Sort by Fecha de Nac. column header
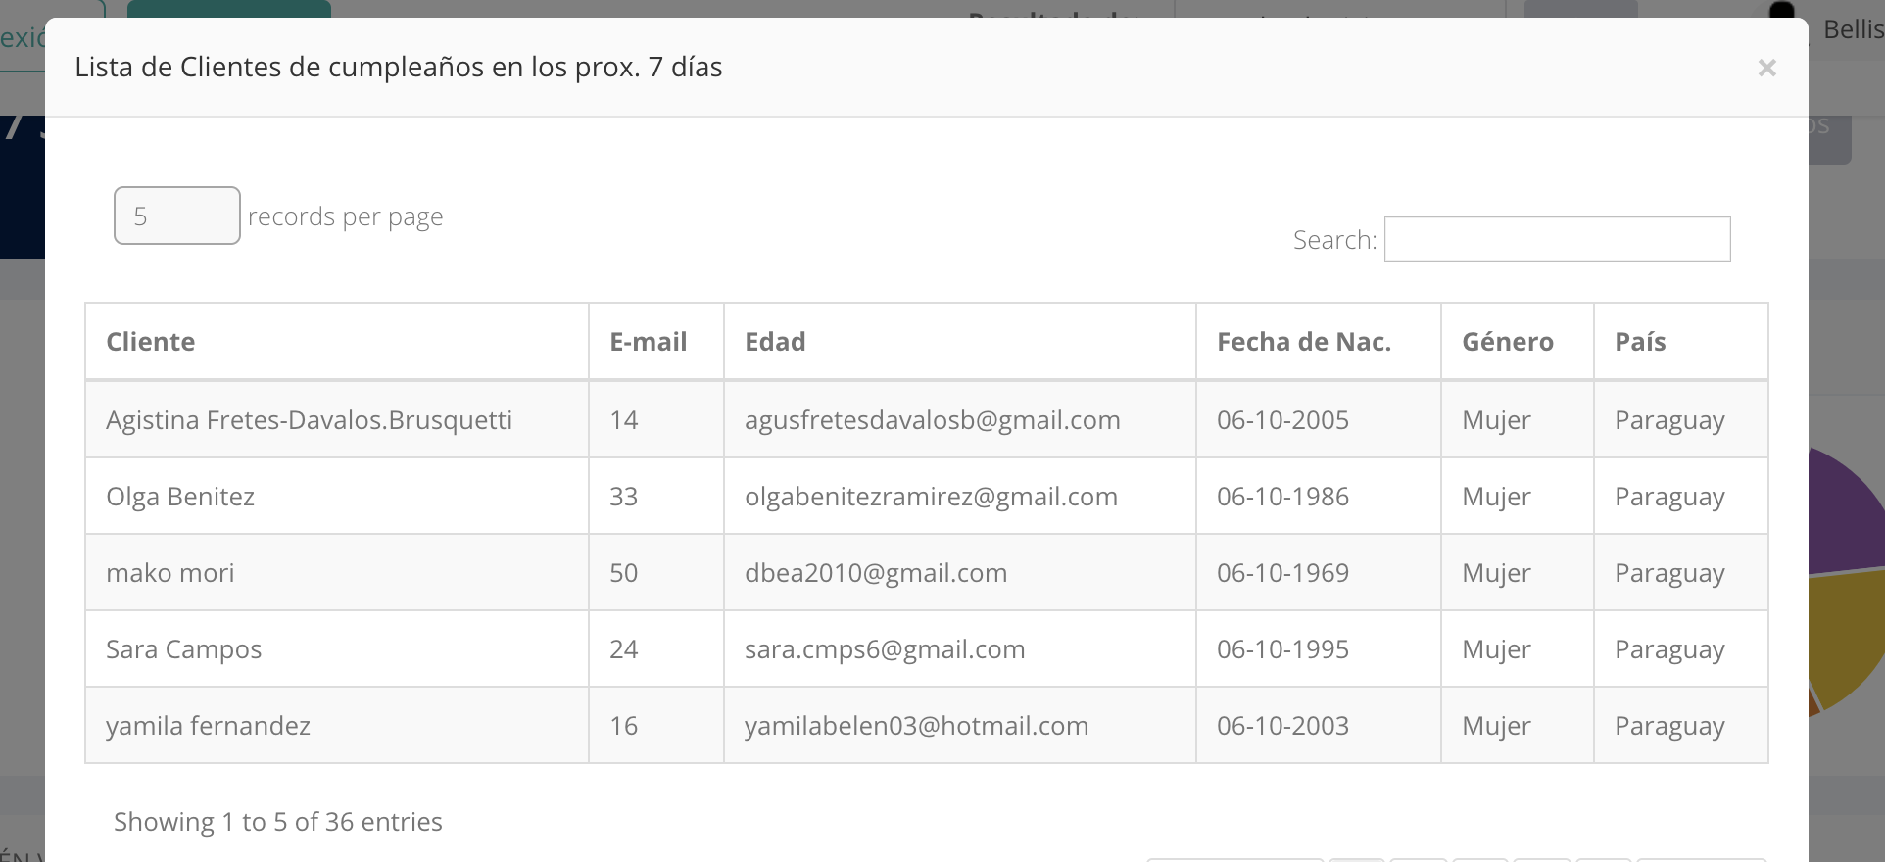 [1303, 342]
